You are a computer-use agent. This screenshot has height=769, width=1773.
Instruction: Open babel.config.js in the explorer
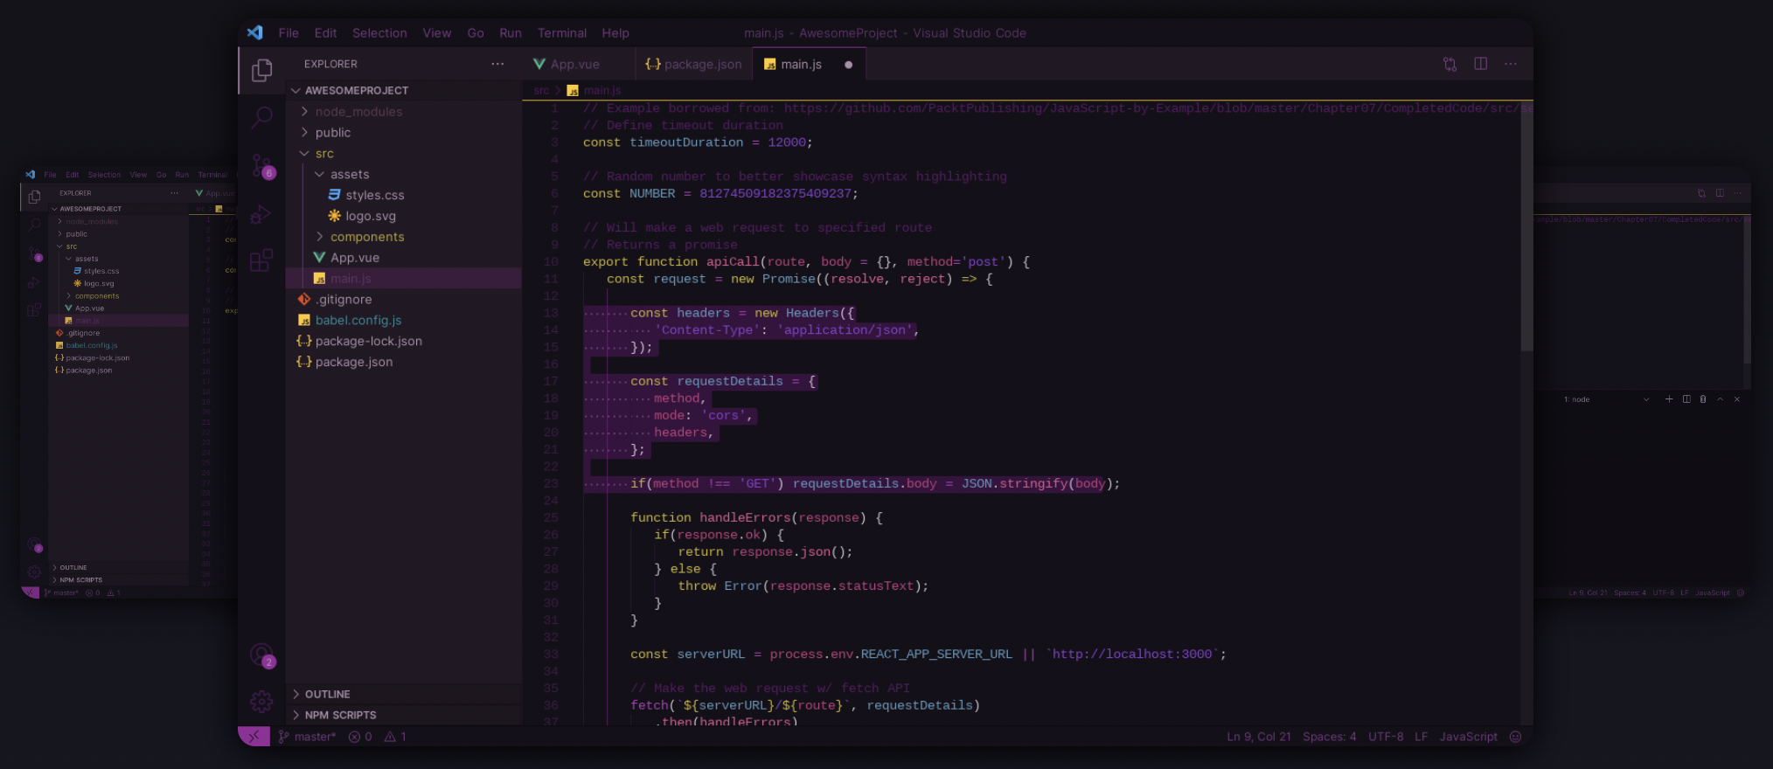point(404,320)
